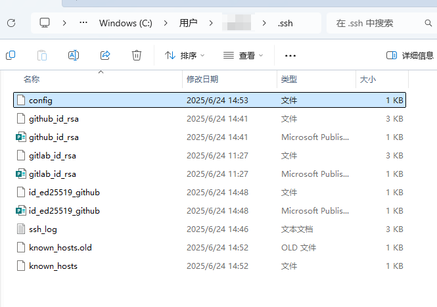The height and width of the screenshot is (307, 437).
Task: Click the delete trash icon
Action: tap(137, 55)
